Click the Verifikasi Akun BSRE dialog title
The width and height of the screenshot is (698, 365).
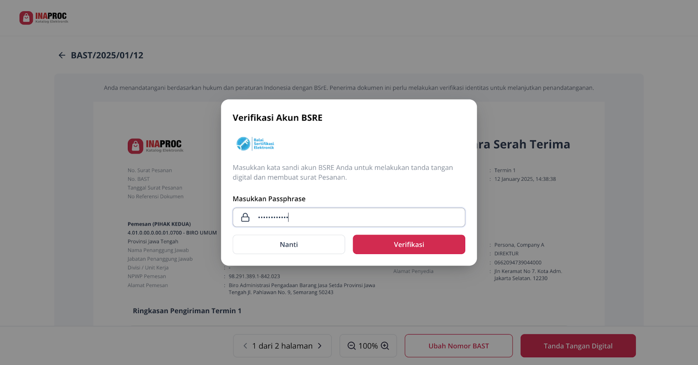pos(277,118)
